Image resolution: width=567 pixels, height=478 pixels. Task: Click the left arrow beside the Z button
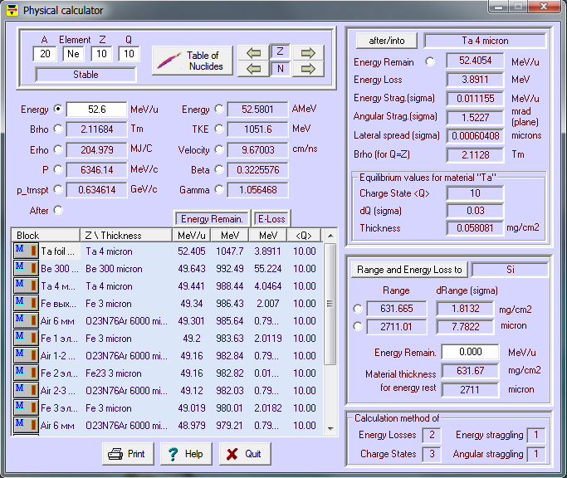[254, 52]
